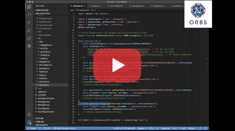The width and height of the screenshot is (235, 131).
Task: Open the Source Control view
Action: (x=29, y=23)
